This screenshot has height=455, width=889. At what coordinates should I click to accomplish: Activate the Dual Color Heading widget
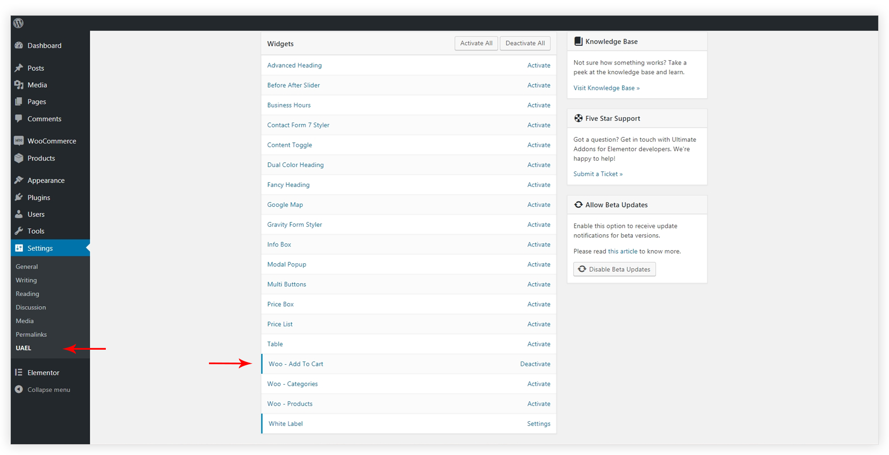coord(539,165)
